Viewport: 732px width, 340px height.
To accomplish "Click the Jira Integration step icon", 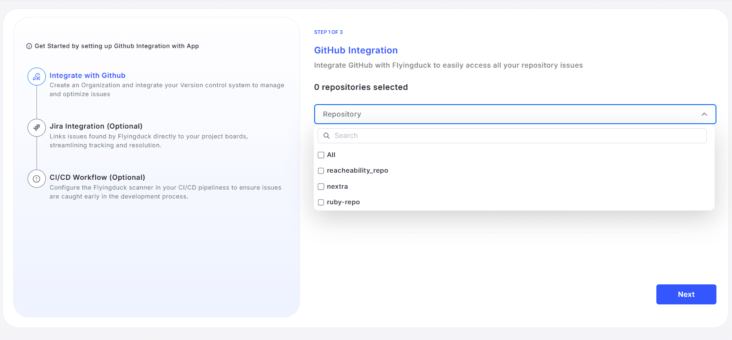I will pyautogui.click(x=36, y=128).
